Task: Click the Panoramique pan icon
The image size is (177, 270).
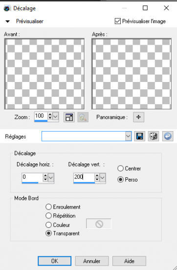Action: [x=138, y=117]
